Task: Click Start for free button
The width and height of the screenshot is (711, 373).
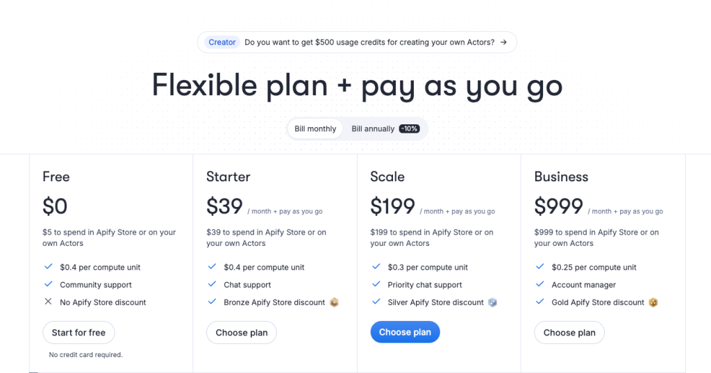Action: 78,333
